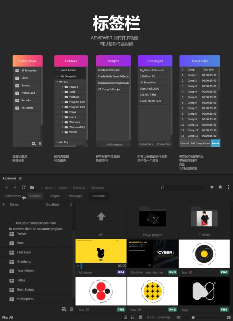The height and width of the screenshot is (321, 233).
Task: Open notifications with the bell icon
Action: coord(220,187)
